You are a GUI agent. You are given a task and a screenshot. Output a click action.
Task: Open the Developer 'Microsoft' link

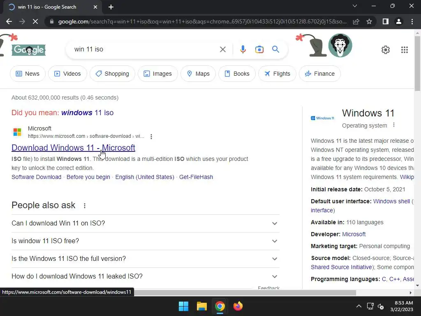click(354, 234)
